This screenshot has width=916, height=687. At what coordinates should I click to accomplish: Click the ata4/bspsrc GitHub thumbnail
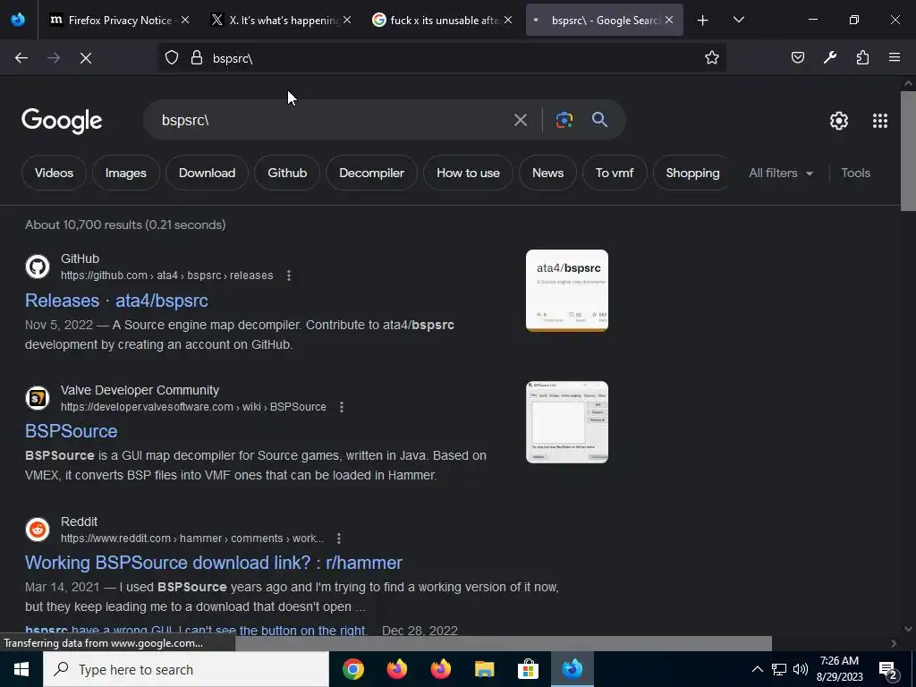pos(566,291)
